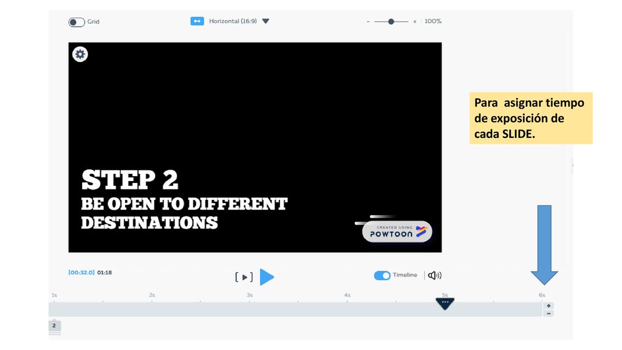Click the timeline playhead marker
The height and width of the screenshot is (350, 622).
(445, 303)
